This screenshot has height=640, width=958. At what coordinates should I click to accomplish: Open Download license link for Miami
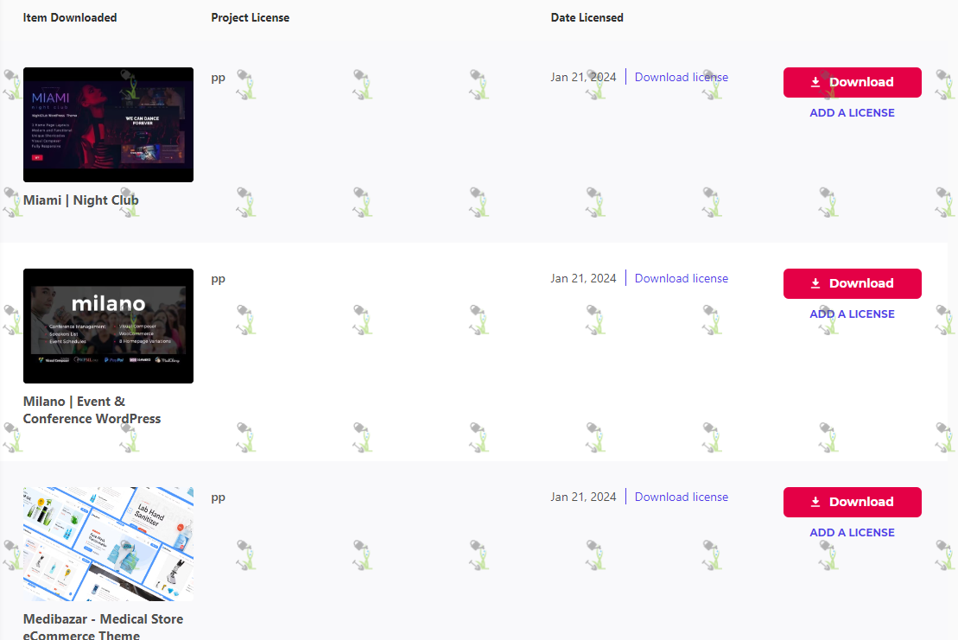[x=682, y=77]
